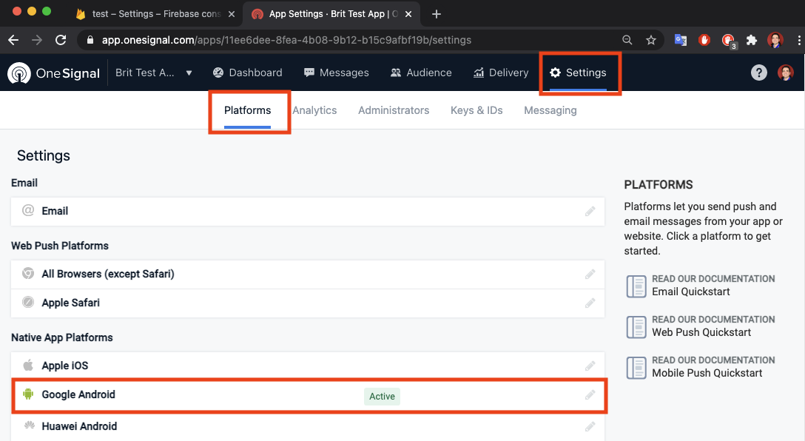Viewport: 805px width, 441px height.
Task: Click the pencil icon for Google Android
Action: pos(590,395)
